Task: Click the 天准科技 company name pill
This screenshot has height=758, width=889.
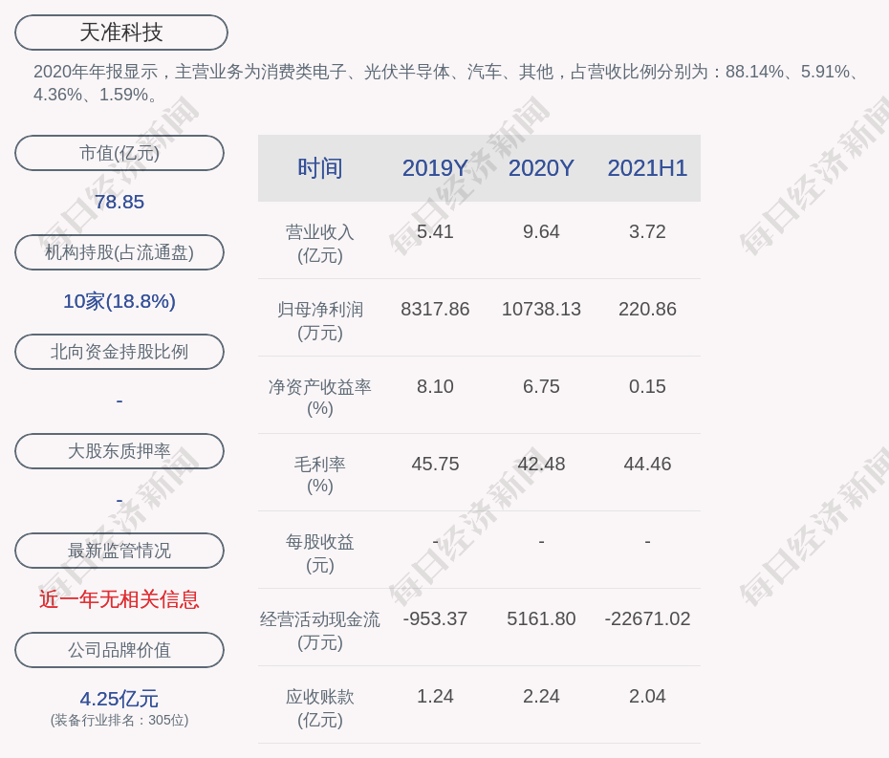Action: (x=120, y=32)
